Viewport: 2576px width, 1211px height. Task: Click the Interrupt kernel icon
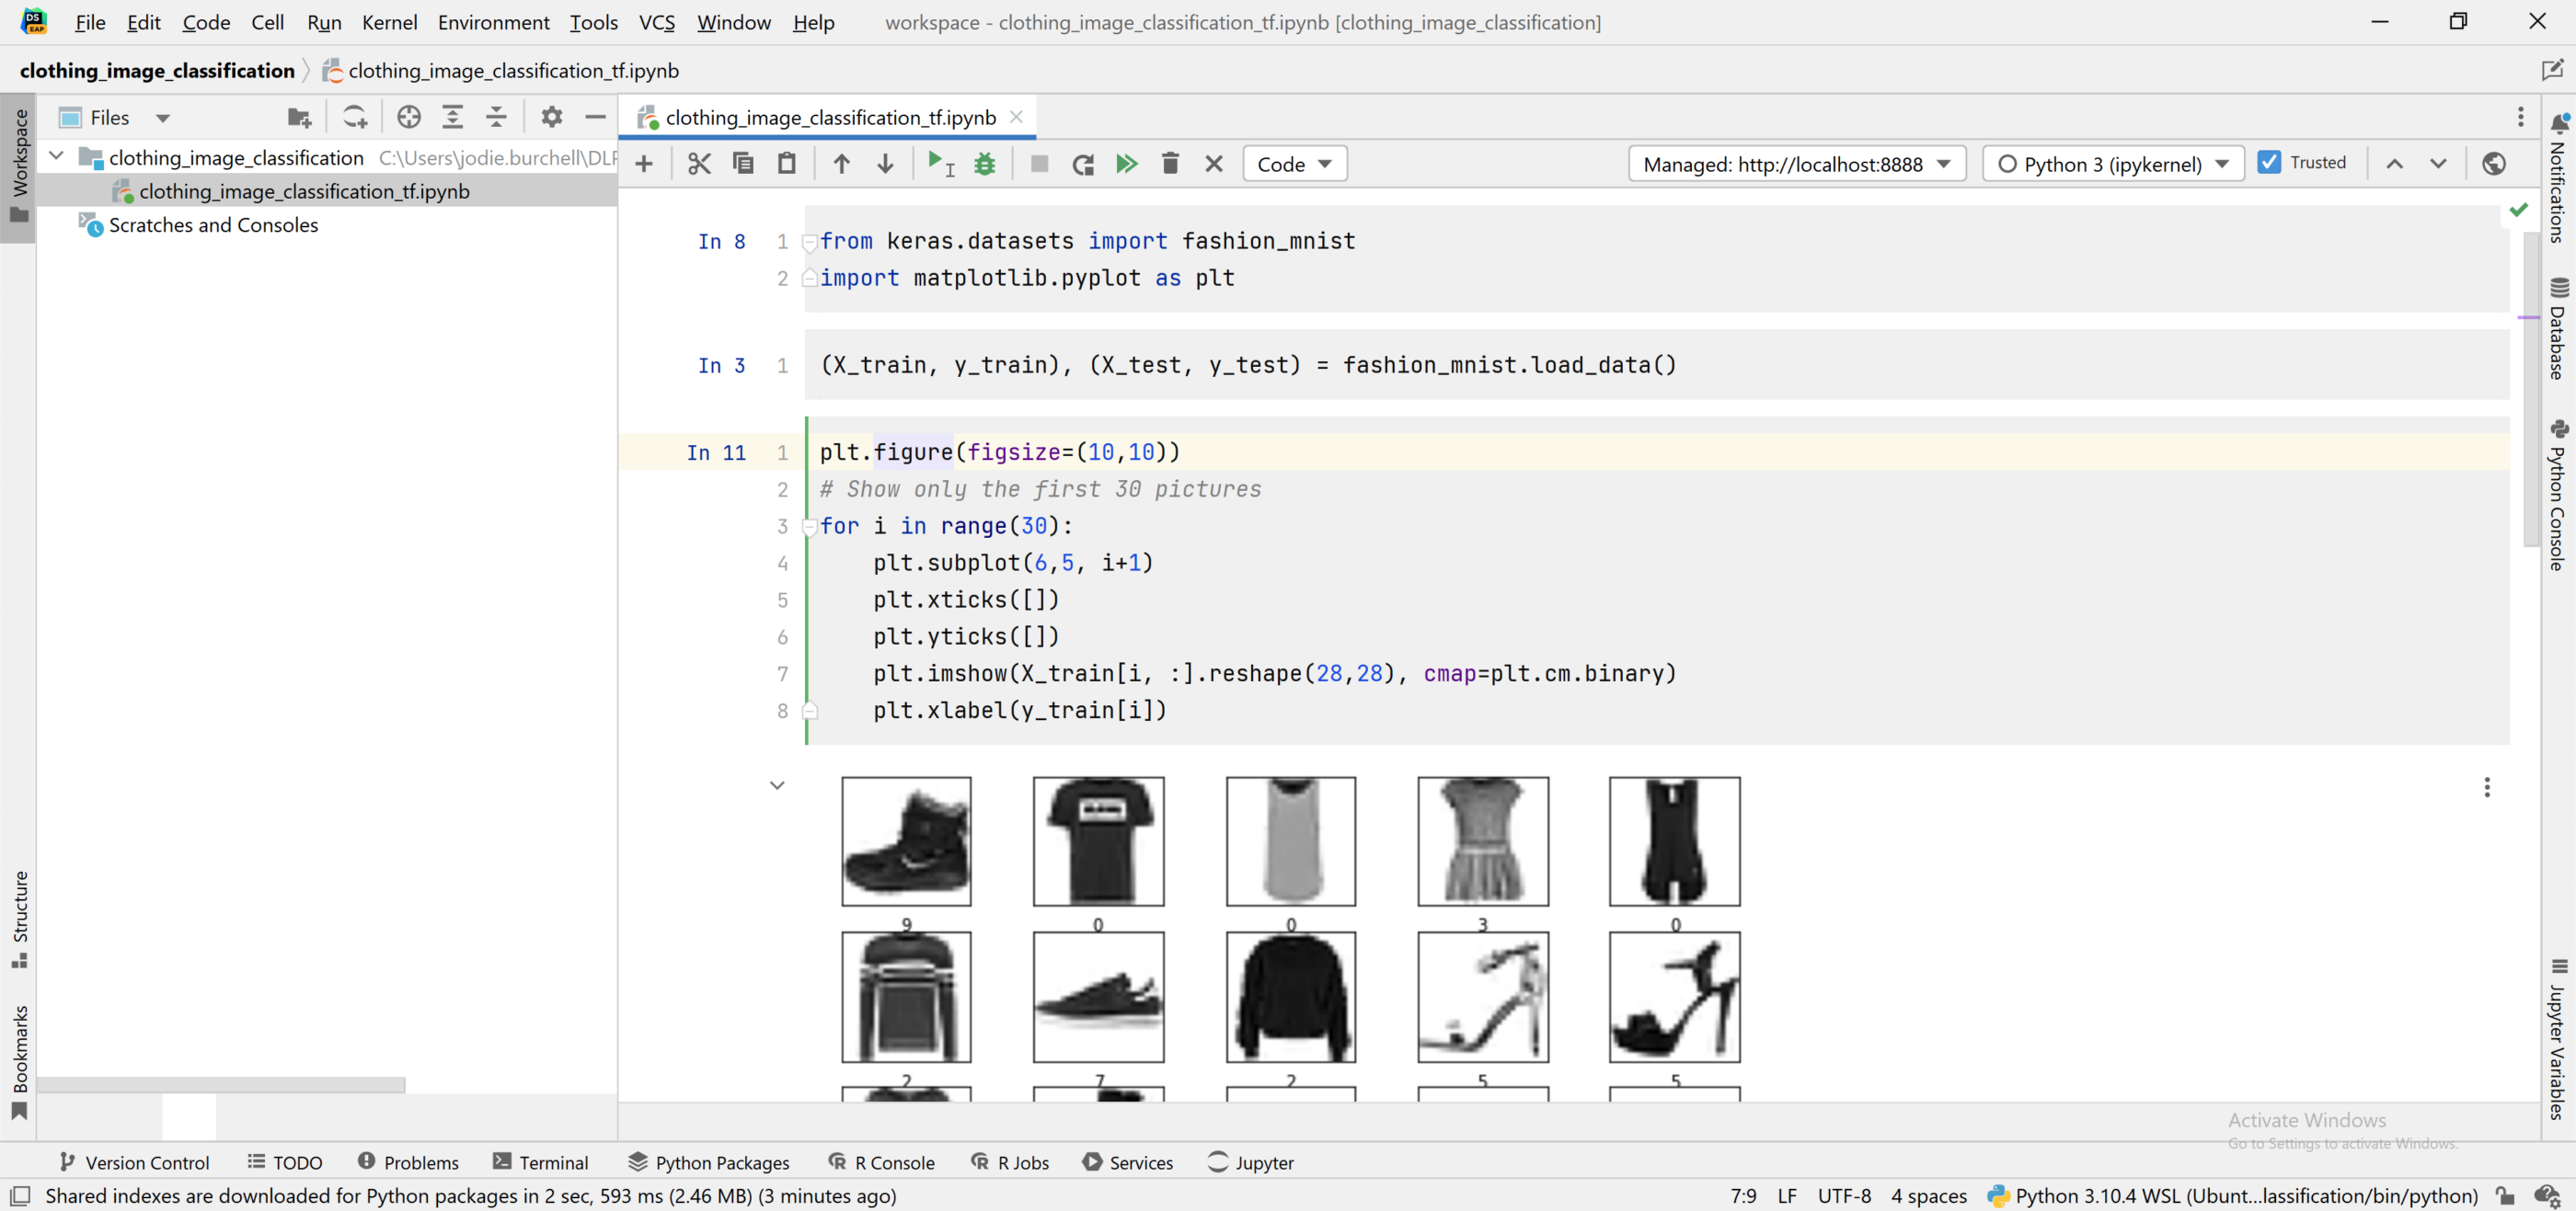1037,163
